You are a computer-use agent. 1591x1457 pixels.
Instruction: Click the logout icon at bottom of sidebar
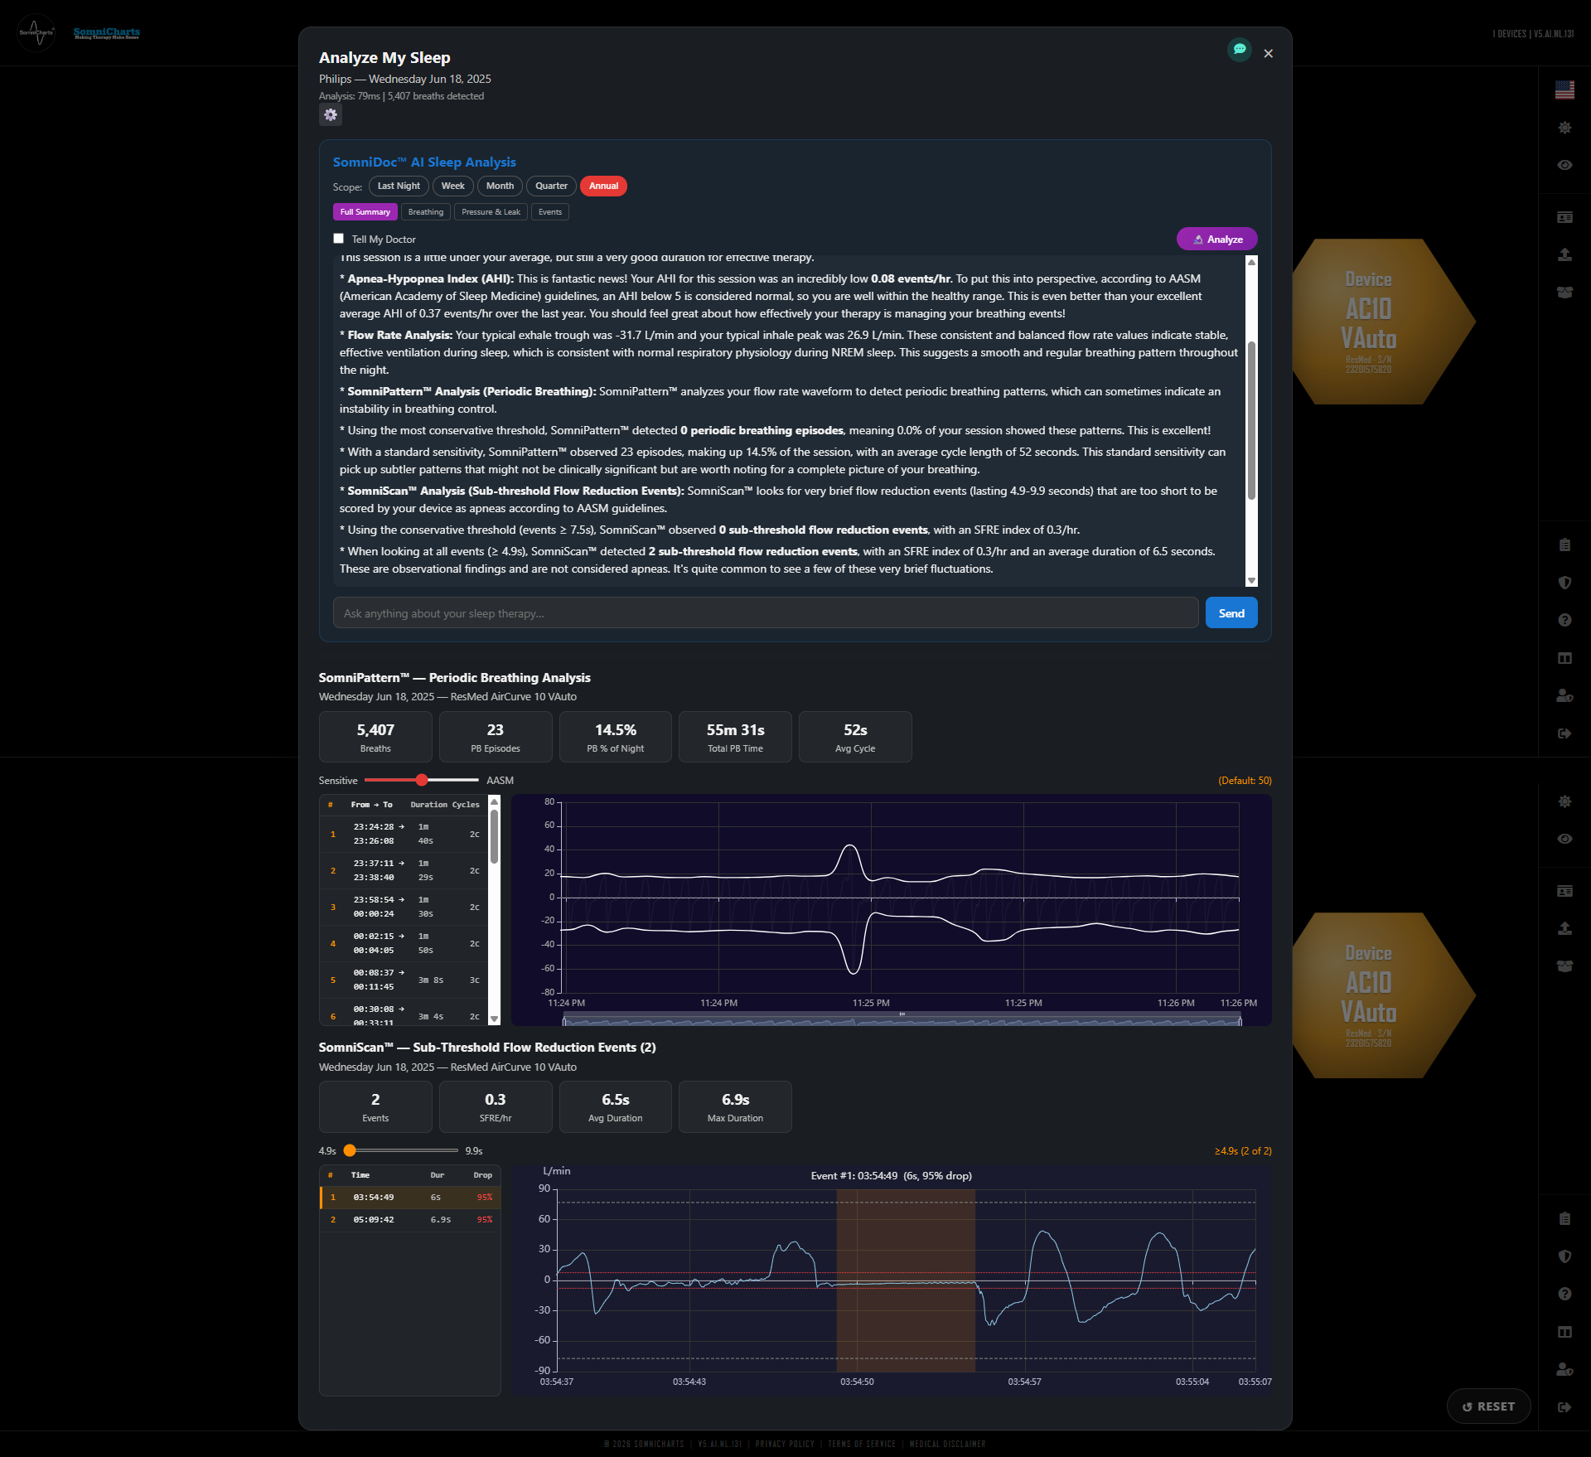1564,733
